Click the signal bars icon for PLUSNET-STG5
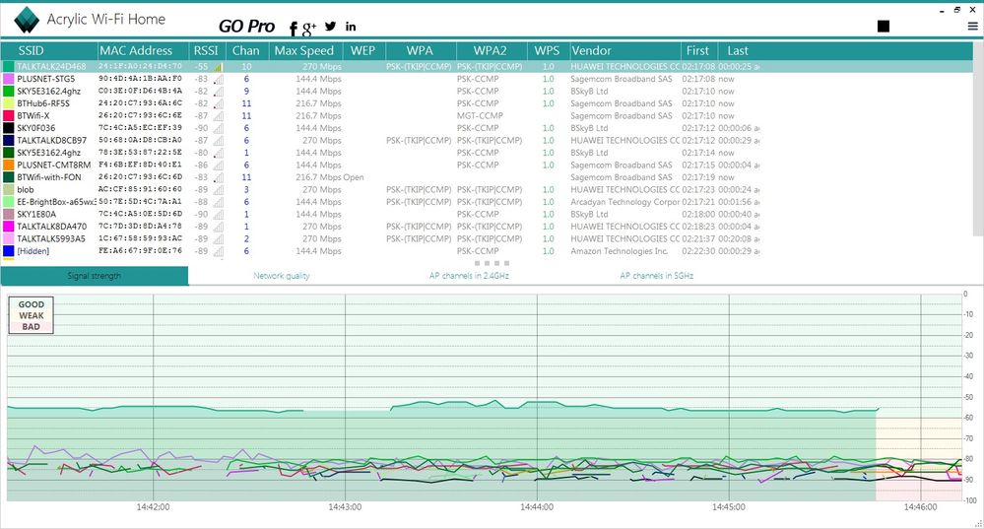This screenshot has height=529, width=984. click(x=219, y=79)
